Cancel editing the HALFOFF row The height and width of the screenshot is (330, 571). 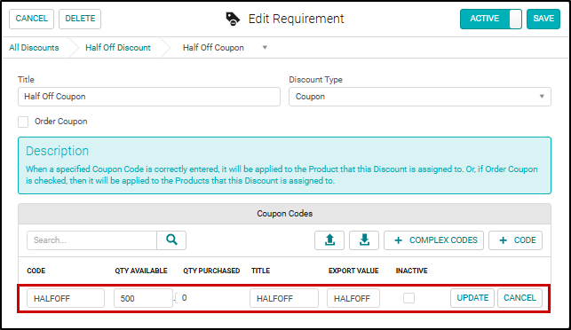[519, 298]
